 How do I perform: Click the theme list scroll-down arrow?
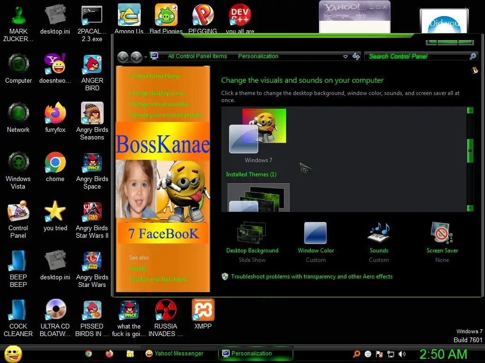pos(470,208)
